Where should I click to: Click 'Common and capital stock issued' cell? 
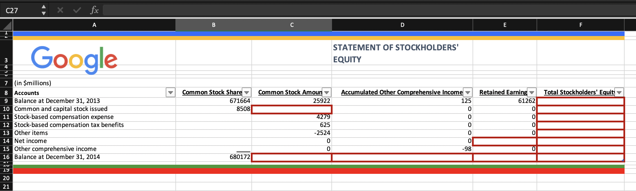point(94,109)
